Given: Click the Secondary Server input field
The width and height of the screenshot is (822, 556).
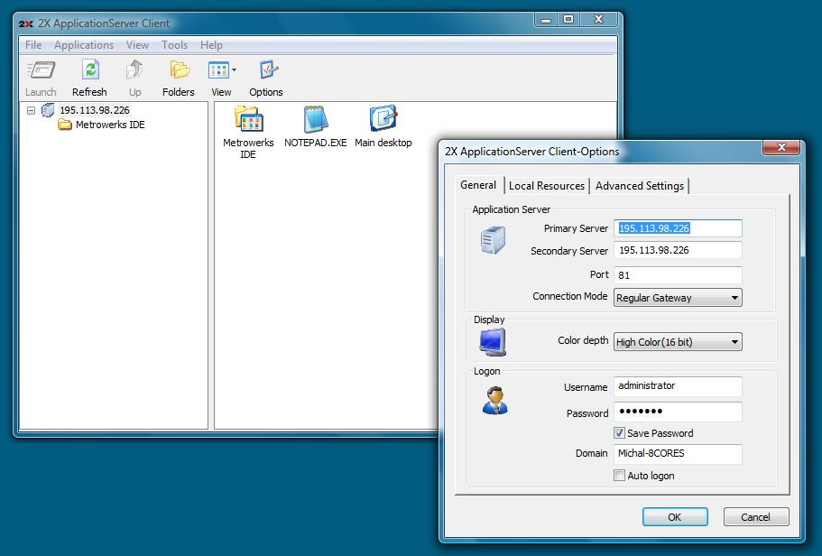Looking at the screenshot, I should click(x=678, y=251).
